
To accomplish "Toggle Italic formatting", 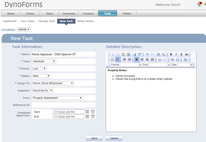I will [x=176, y=54].
